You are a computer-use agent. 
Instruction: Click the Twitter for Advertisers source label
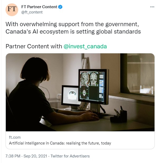pyautogui.click(x=70, y=156)
